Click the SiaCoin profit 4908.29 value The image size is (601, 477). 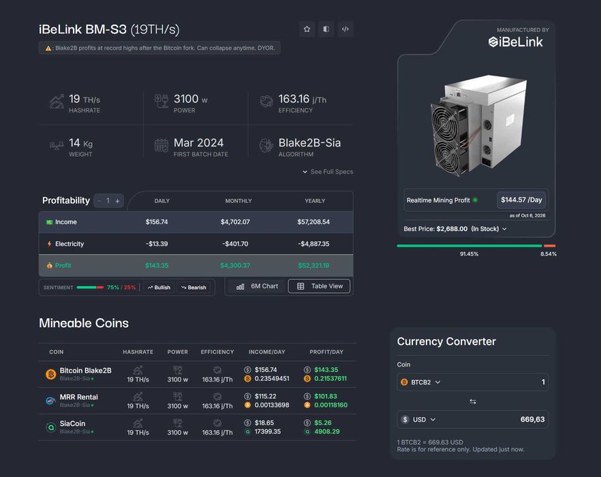[327, 432]
